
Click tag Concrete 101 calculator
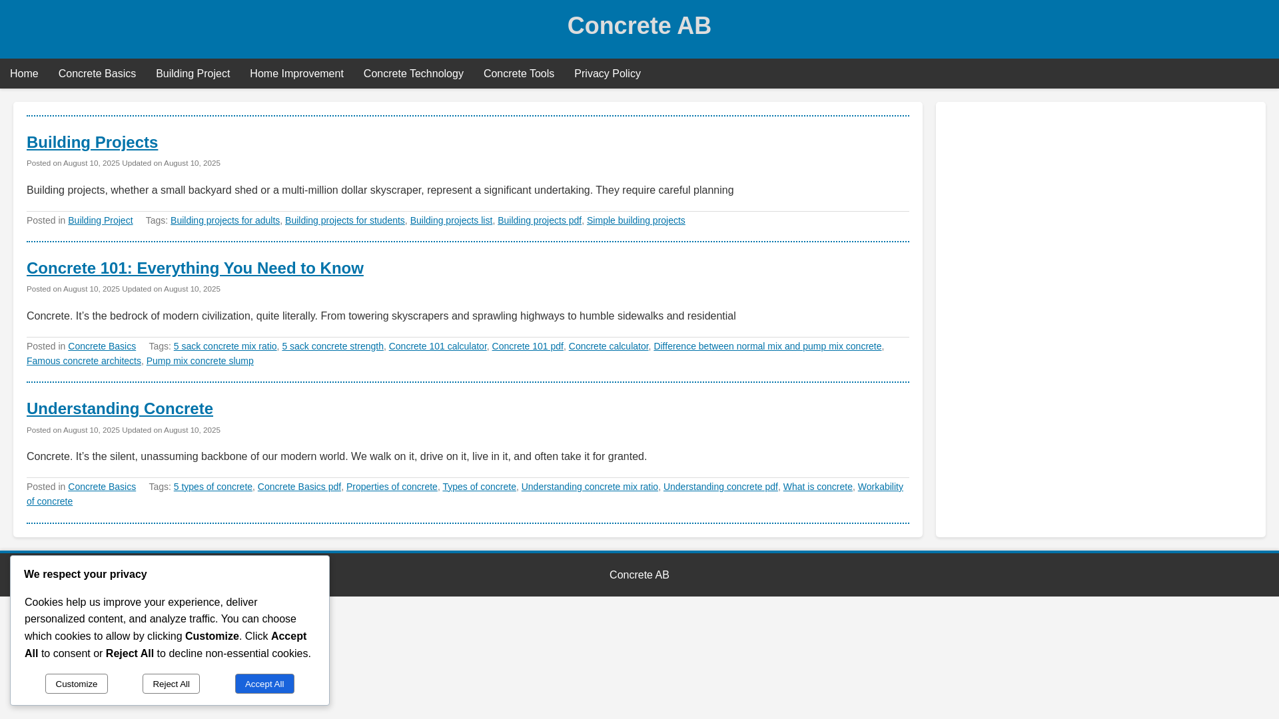[438, 346]
